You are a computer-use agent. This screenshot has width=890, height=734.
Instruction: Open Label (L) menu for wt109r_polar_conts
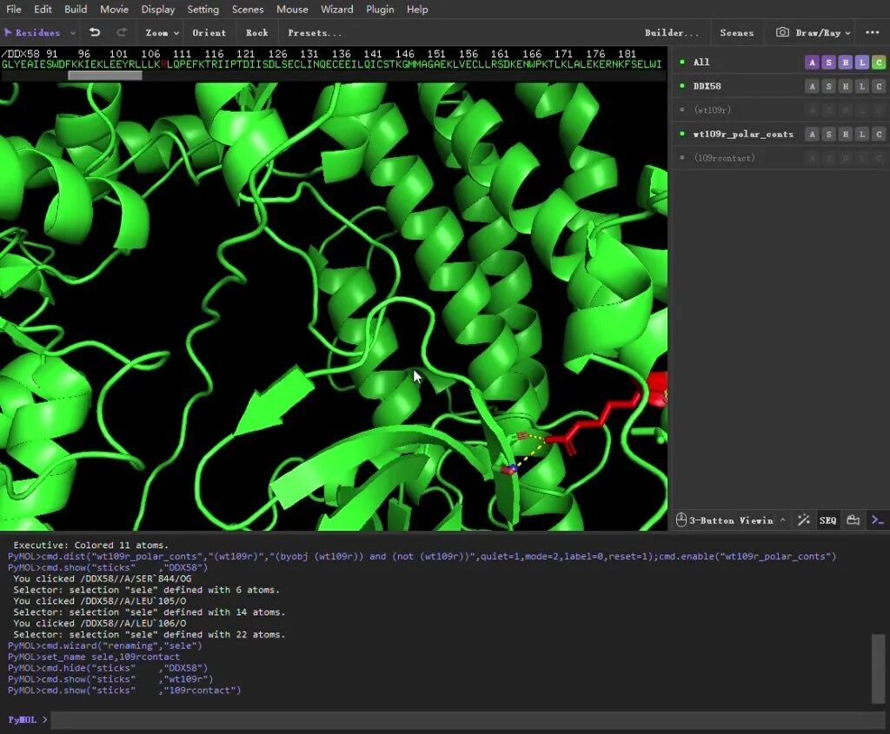pyautogui.click(x=862, y=134)
